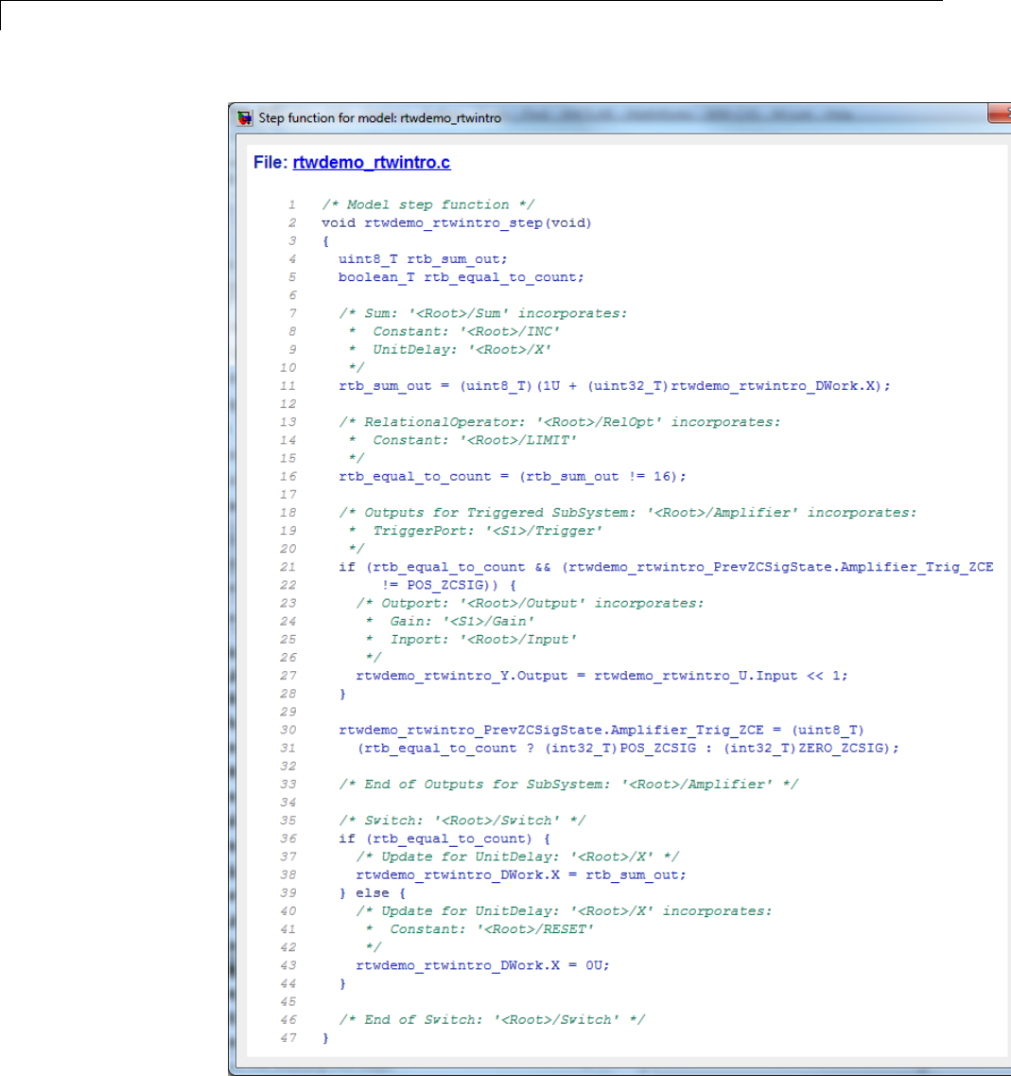Click the Update for UnitDelay comment on line 37
The image size is (1011, 1076).
[x=517, y=857]
